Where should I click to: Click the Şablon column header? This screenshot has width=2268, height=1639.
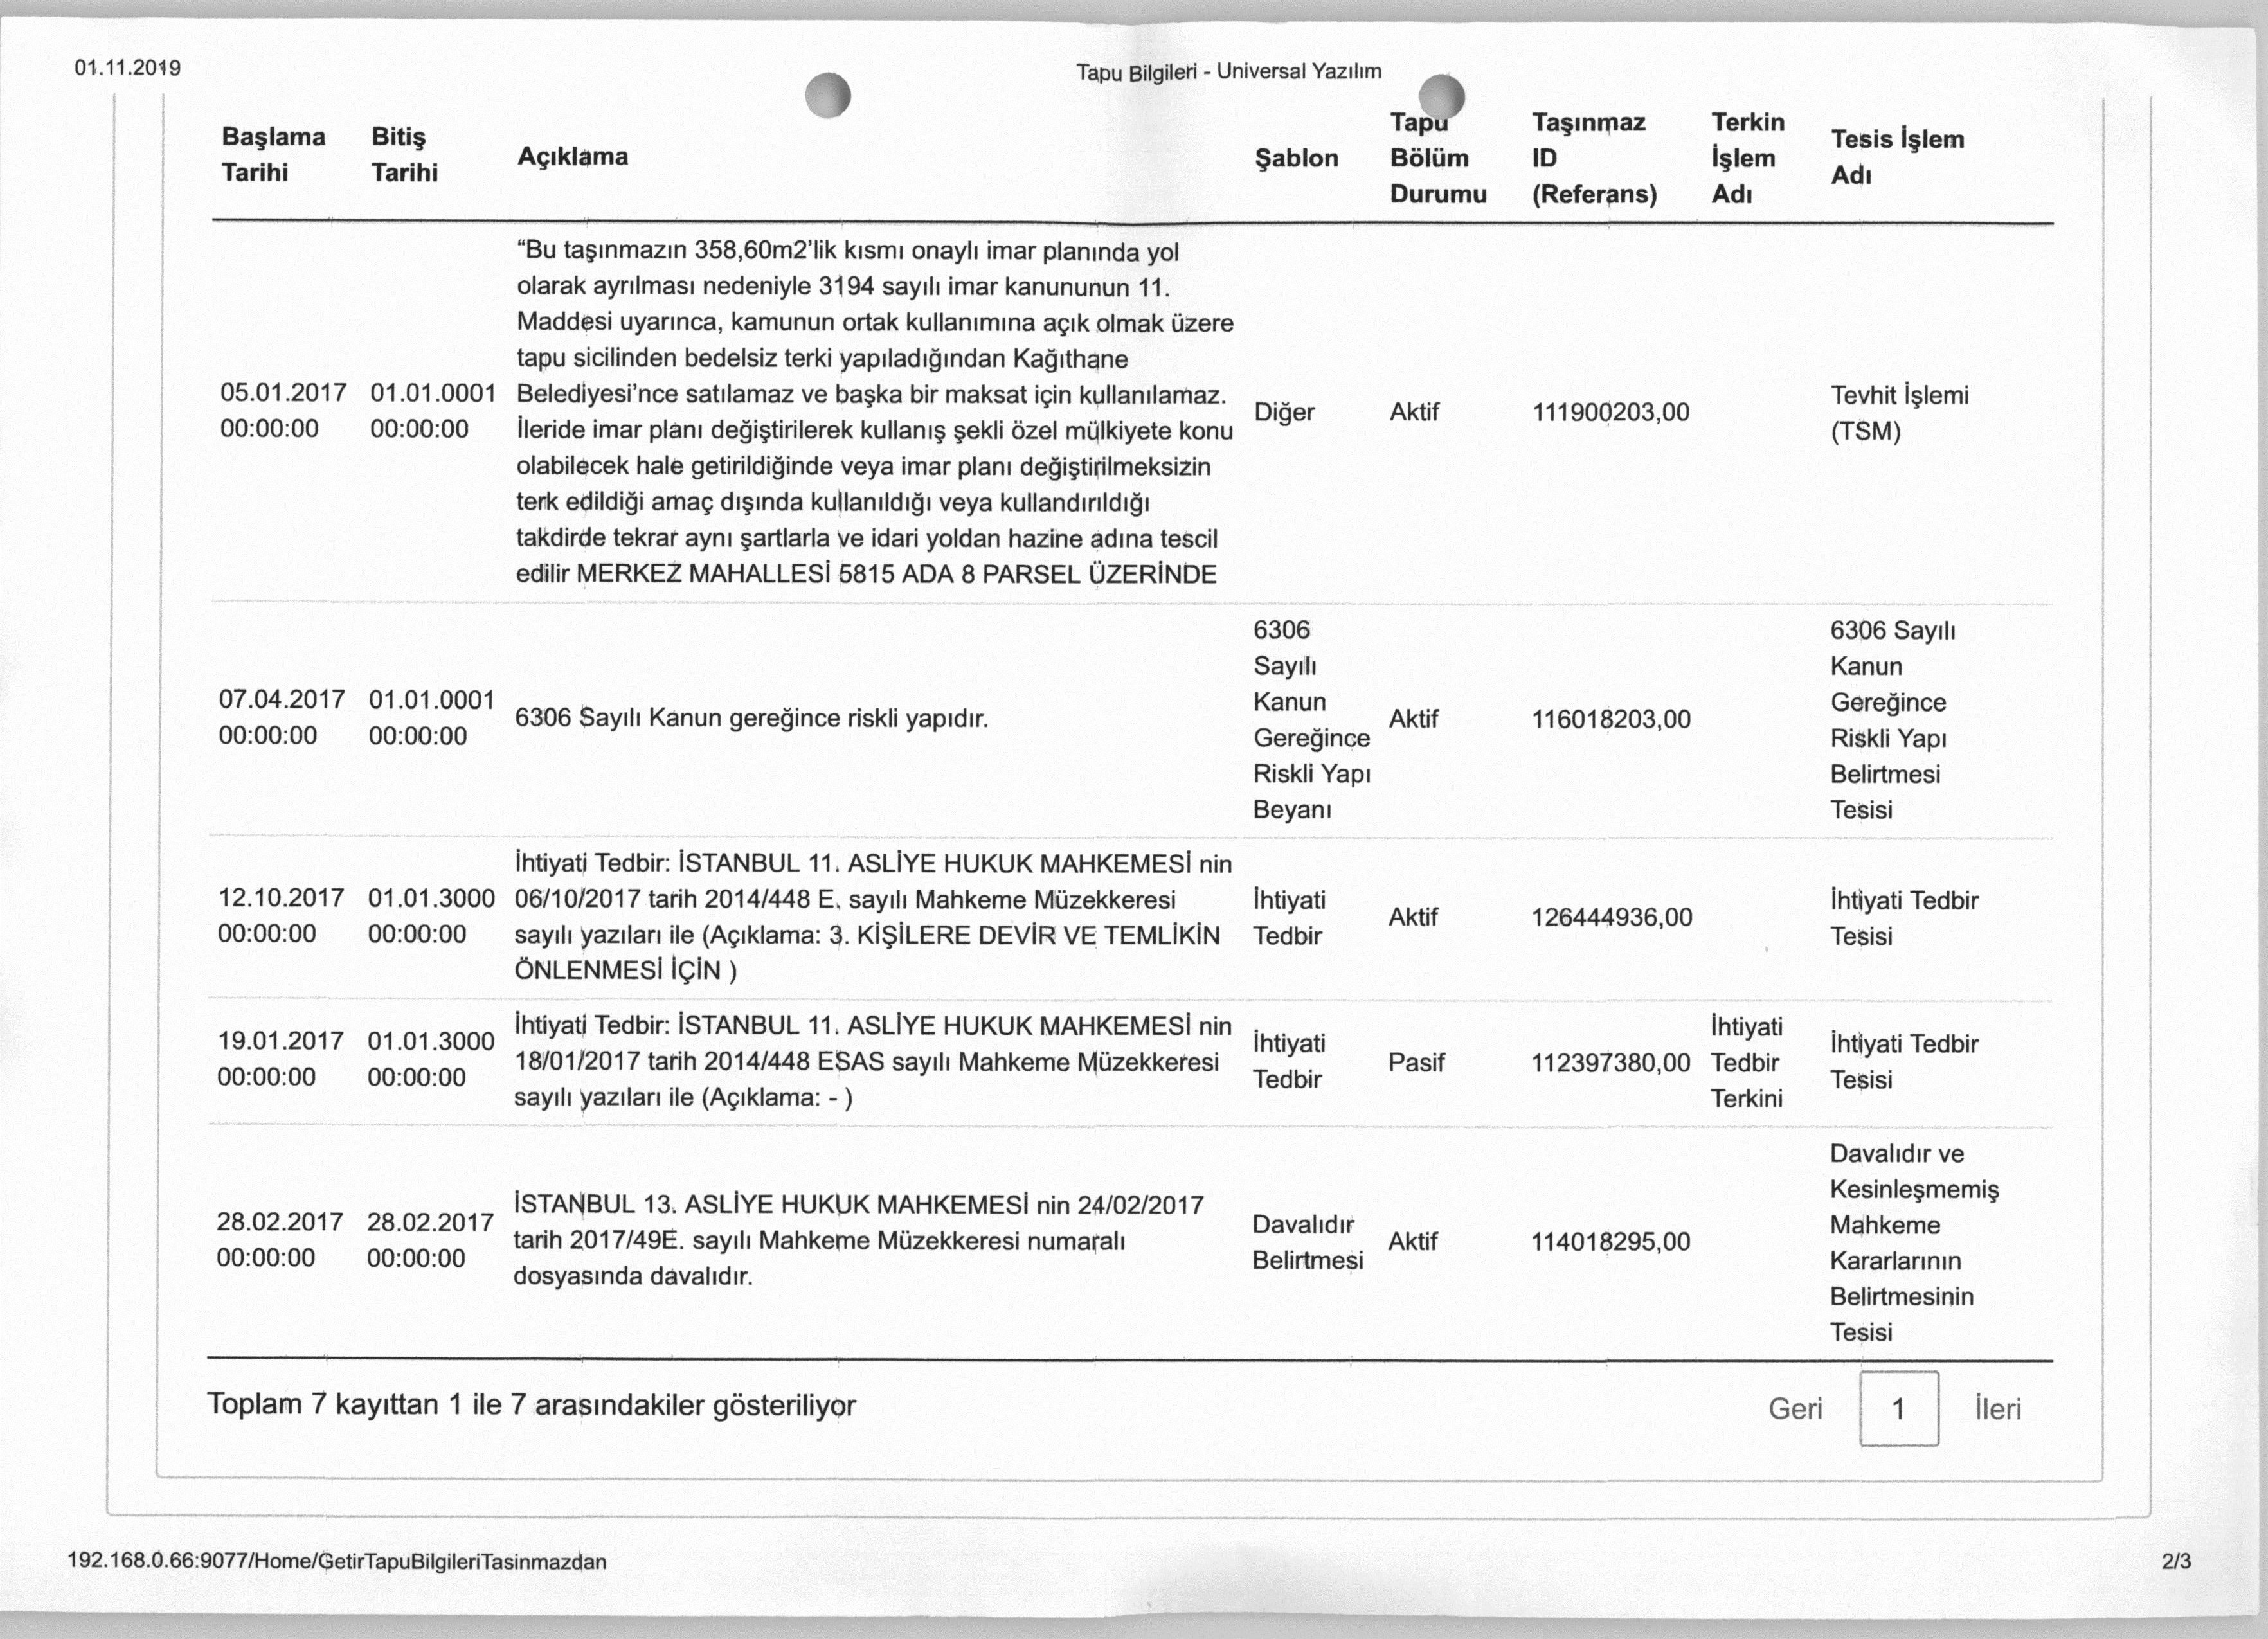pyautogui.click(x=1296, y=158)
